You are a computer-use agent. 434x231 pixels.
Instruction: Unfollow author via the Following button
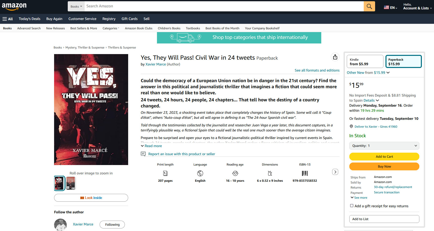pos(112,224)
